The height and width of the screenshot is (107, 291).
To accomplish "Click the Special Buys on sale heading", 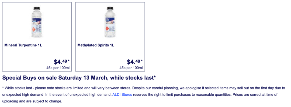I will click(79, 78).
